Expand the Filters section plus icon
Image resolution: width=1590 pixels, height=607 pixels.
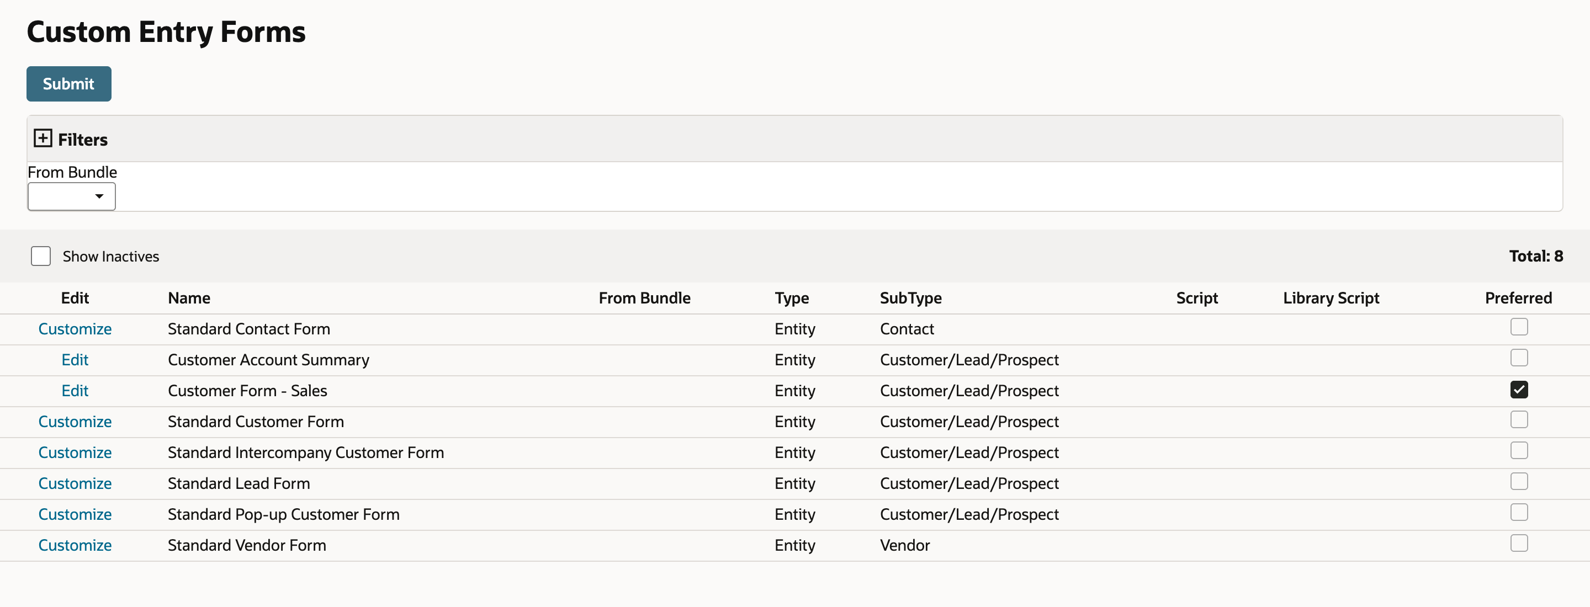[x=43, y=137]
